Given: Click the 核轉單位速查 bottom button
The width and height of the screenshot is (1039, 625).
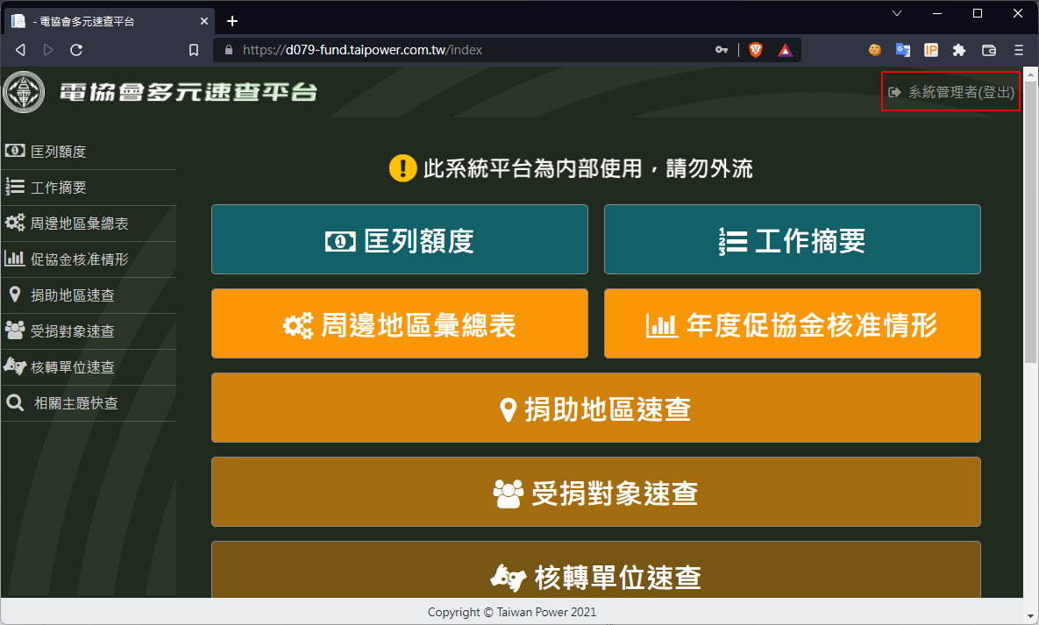Looking at the screenshot, I should coord(595,570).
